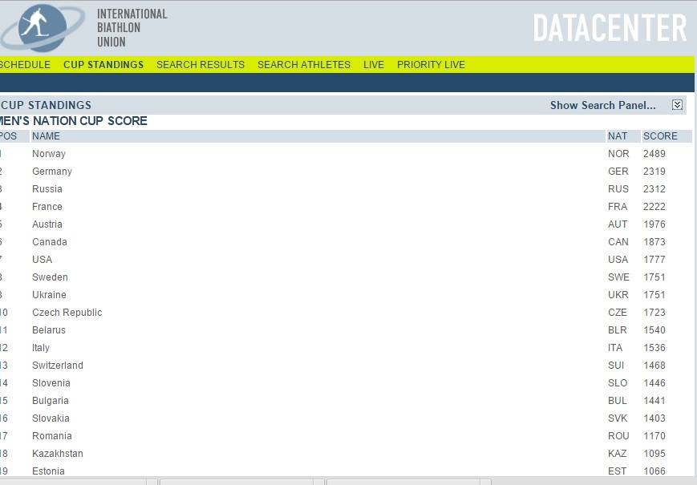
Task: Select Switzerland in the nation list
Action: tap(58, 366)
